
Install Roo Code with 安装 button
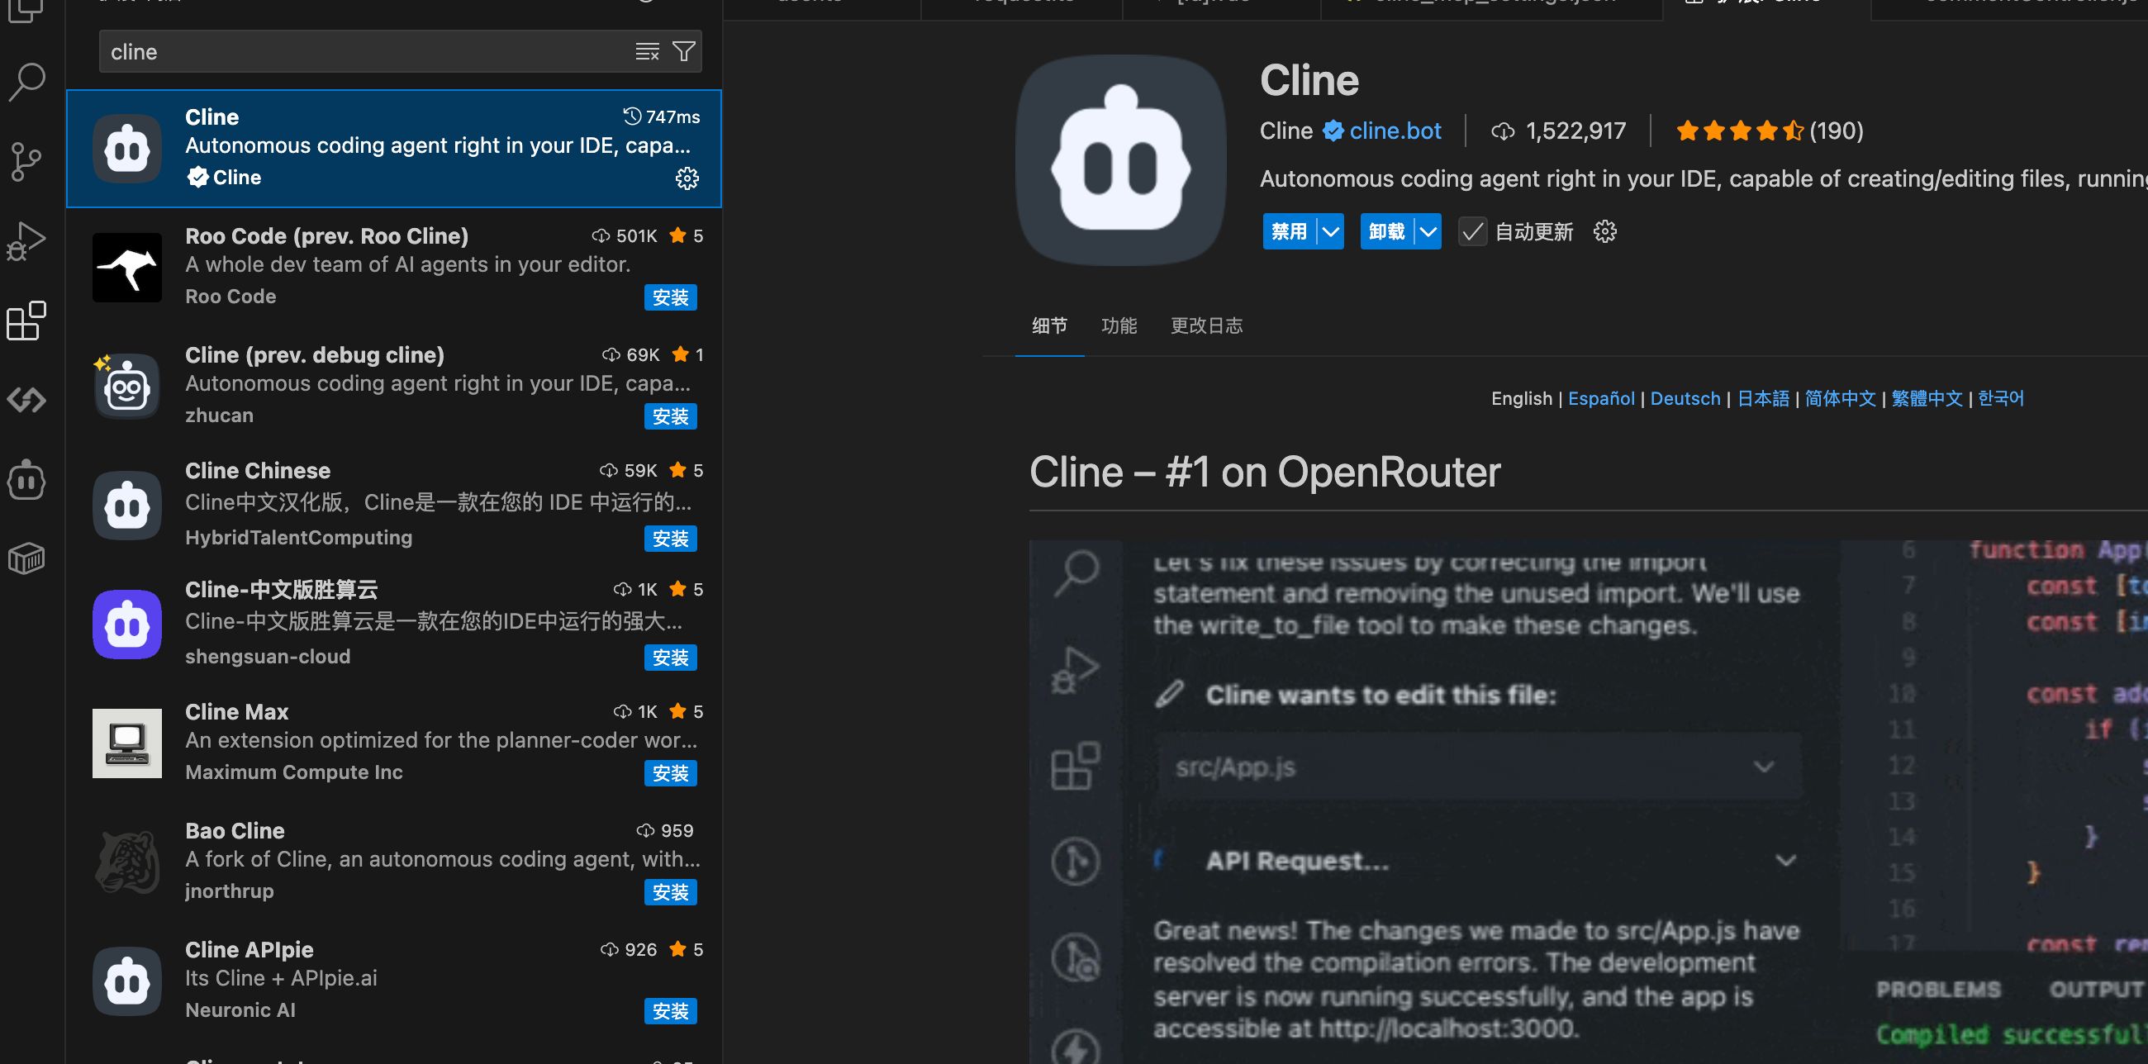click(670, 297)
